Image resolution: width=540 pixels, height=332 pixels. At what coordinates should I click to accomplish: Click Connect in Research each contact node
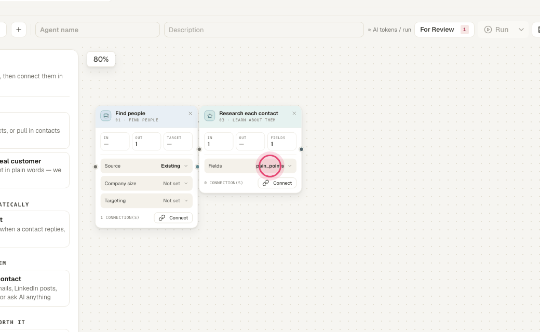coord(277,183)
